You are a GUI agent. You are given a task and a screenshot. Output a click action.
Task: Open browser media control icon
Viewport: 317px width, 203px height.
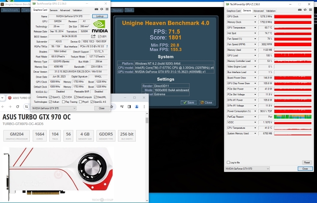122,106
